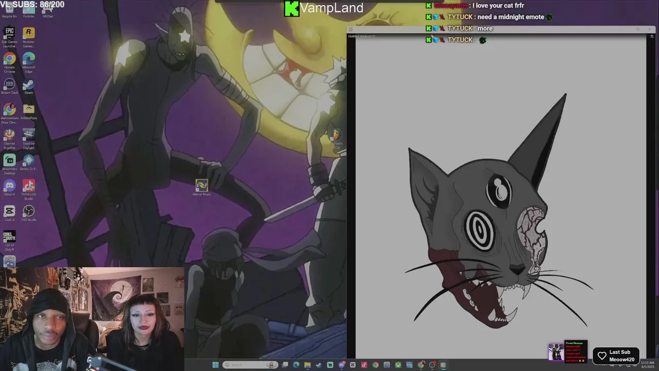Open the Steam desktop shortcut
The image size is (659, 371).
[x=29, y=86]
